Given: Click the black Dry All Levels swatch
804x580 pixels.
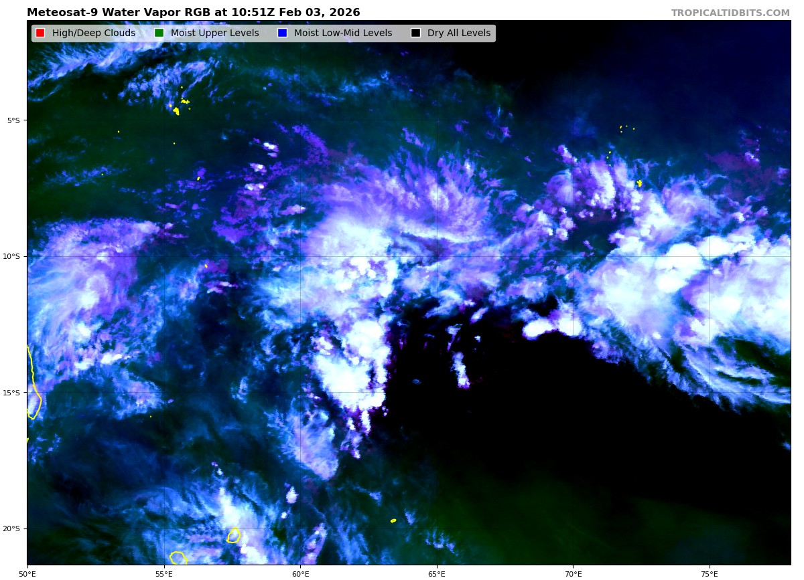Looking at the screenshot, I should (415, 33).
